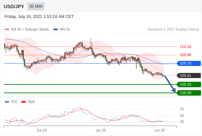Click the red 9MA legend swatch

coord(23,102)
